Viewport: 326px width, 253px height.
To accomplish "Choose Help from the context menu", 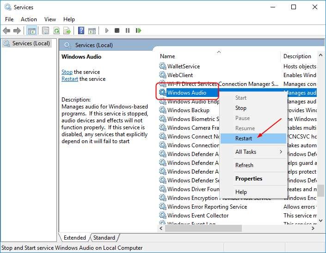I will [x=253, y=192].
